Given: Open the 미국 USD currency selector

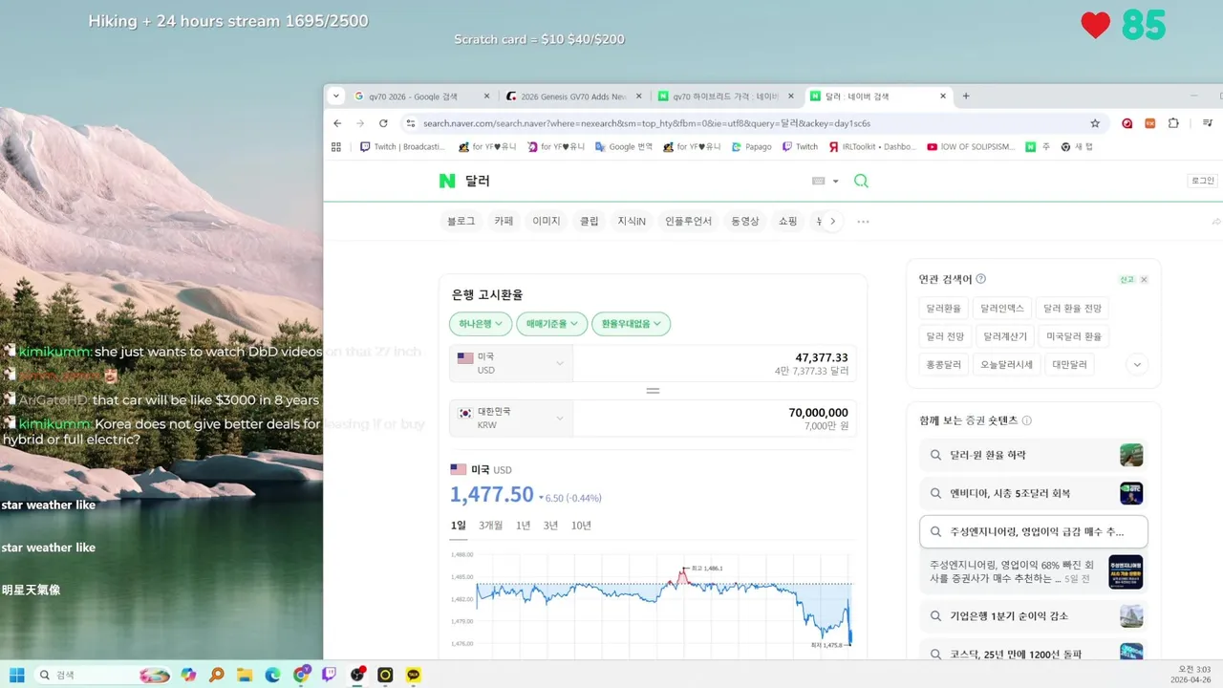Looking at the screenshot, I should 511,363.
